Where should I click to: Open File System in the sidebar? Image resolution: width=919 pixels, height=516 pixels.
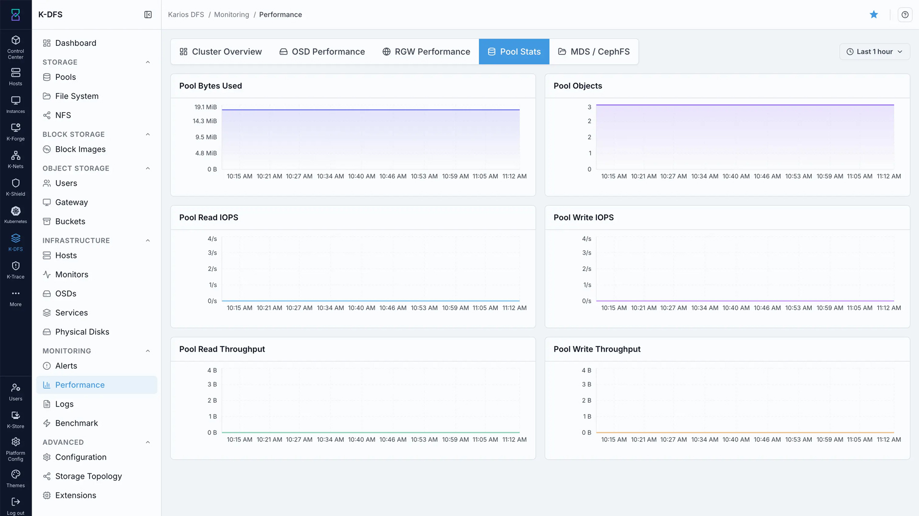click(97, 96)
